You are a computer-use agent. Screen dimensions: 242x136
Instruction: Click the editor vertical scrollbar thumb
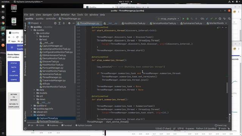click(227, 88)
